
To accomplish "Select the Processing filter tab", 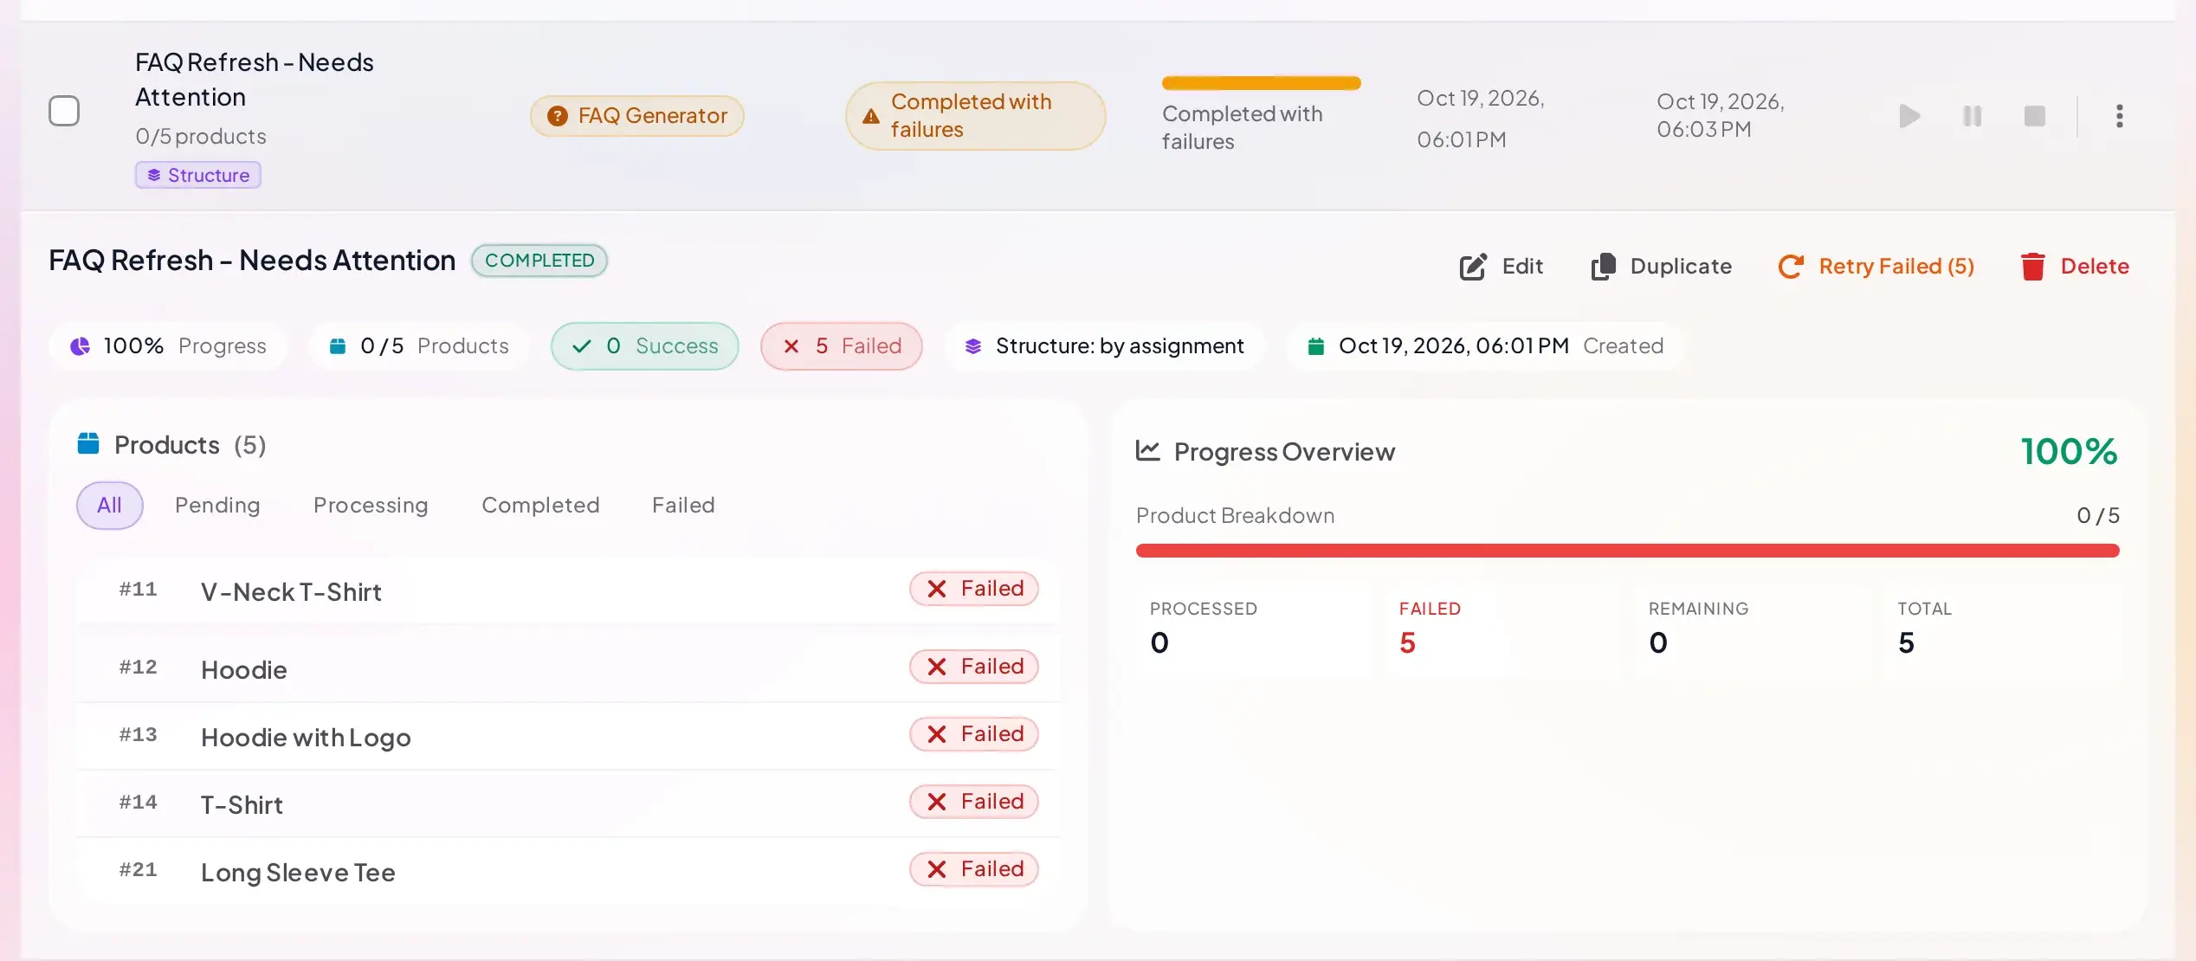I will click(371, 506).
